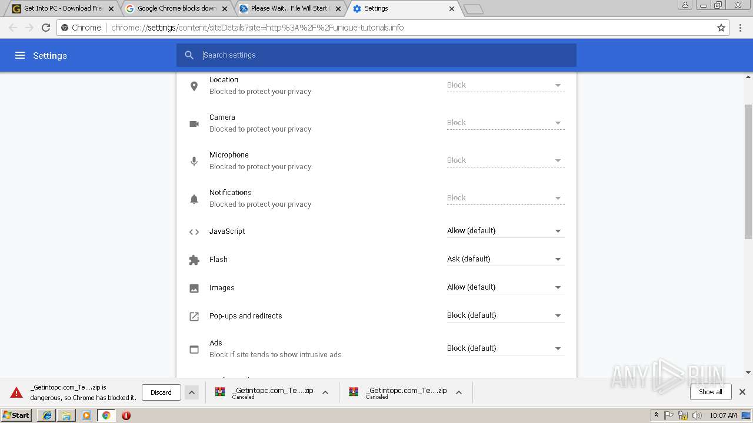Close the Settings tab

pyautogui.click(x=452, y=9)
